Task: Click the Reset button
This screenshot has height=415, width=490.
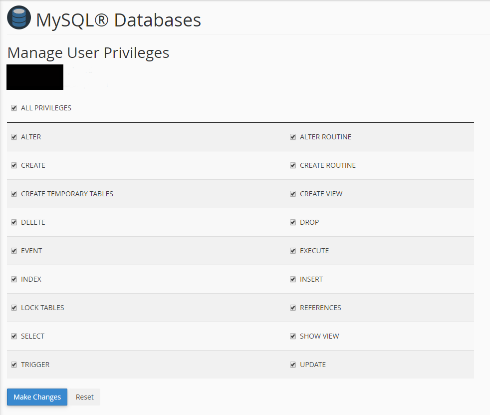Action: [85, 397]
